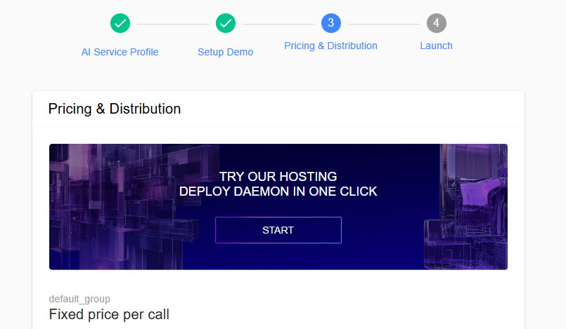Click the Pricing & Distribution stepper label
Image resolution: width=566 pixels, height=329 pixels.
330,46
